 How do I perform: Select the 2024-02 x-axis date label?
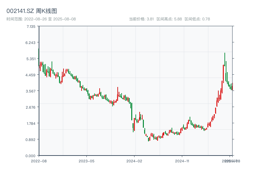pyautogui.click(x=134, y=161)
